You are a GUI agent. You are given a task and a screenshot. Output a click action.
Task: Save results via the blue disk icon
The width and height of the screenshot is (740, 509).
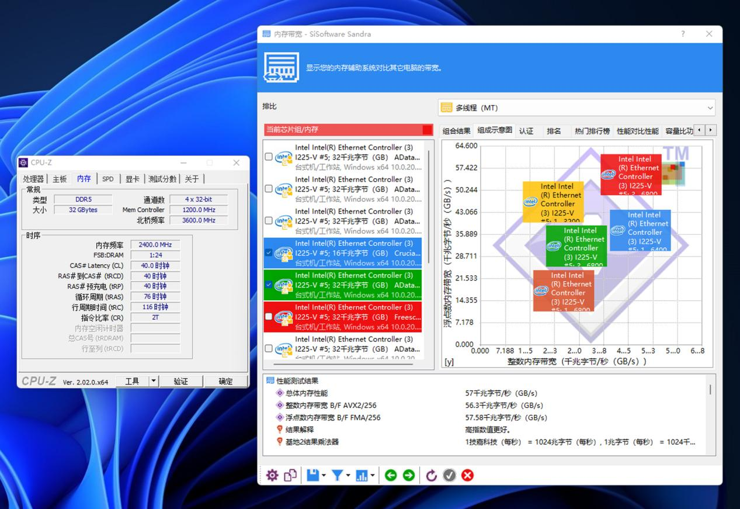coord(313,475)
